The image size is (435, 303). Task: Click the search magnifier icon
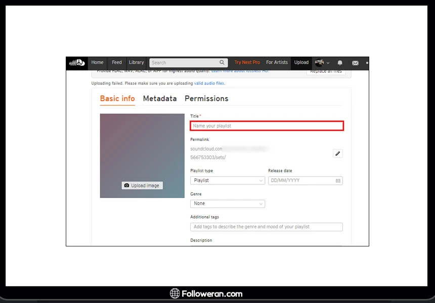tap(222, 63)
